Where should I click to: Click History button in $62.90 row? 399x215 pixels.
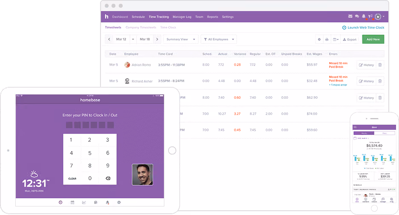pyautogui.click(x=366, y=97)
